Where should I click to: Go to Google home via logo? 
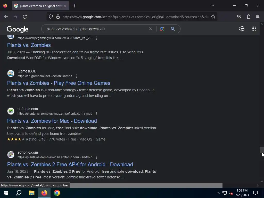(18, 29)
